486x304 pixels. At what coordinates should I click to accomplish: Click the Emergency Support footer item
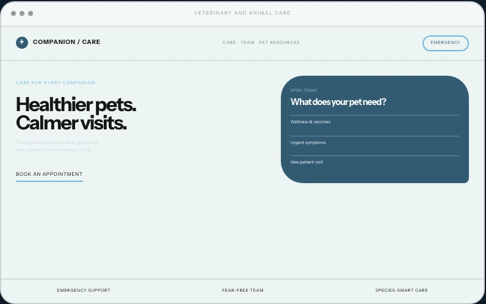84,291
